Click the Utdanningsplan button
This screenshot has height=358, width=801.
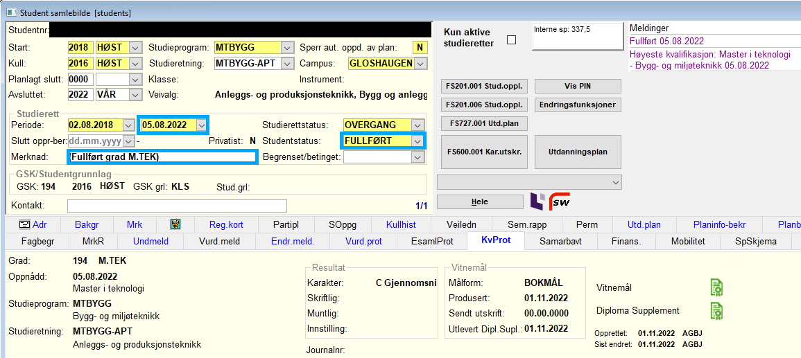pyautogui.click(x=578, y=152)
